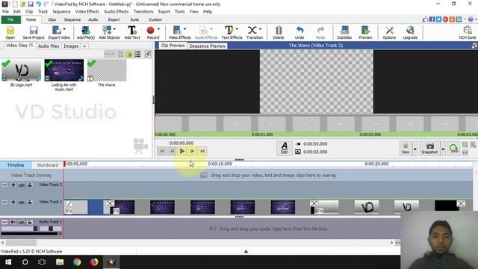Click the View button in preview controls
Viewport: 478px width, 269px height.
point(406,148)
